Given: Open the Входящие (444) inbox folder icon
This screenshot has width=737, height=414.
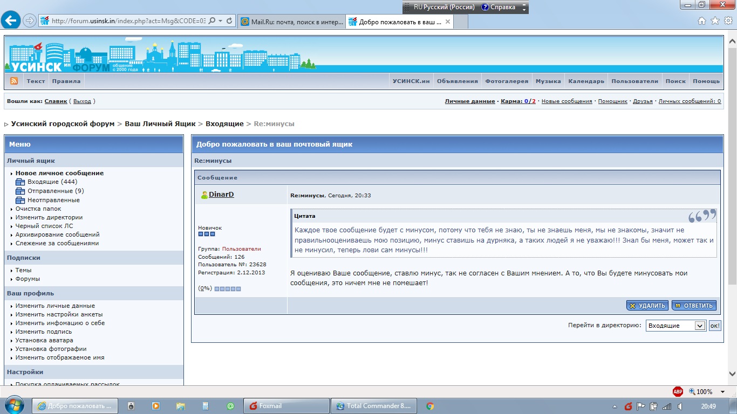Looking at the screenshot, I should (x=20, y=182).
